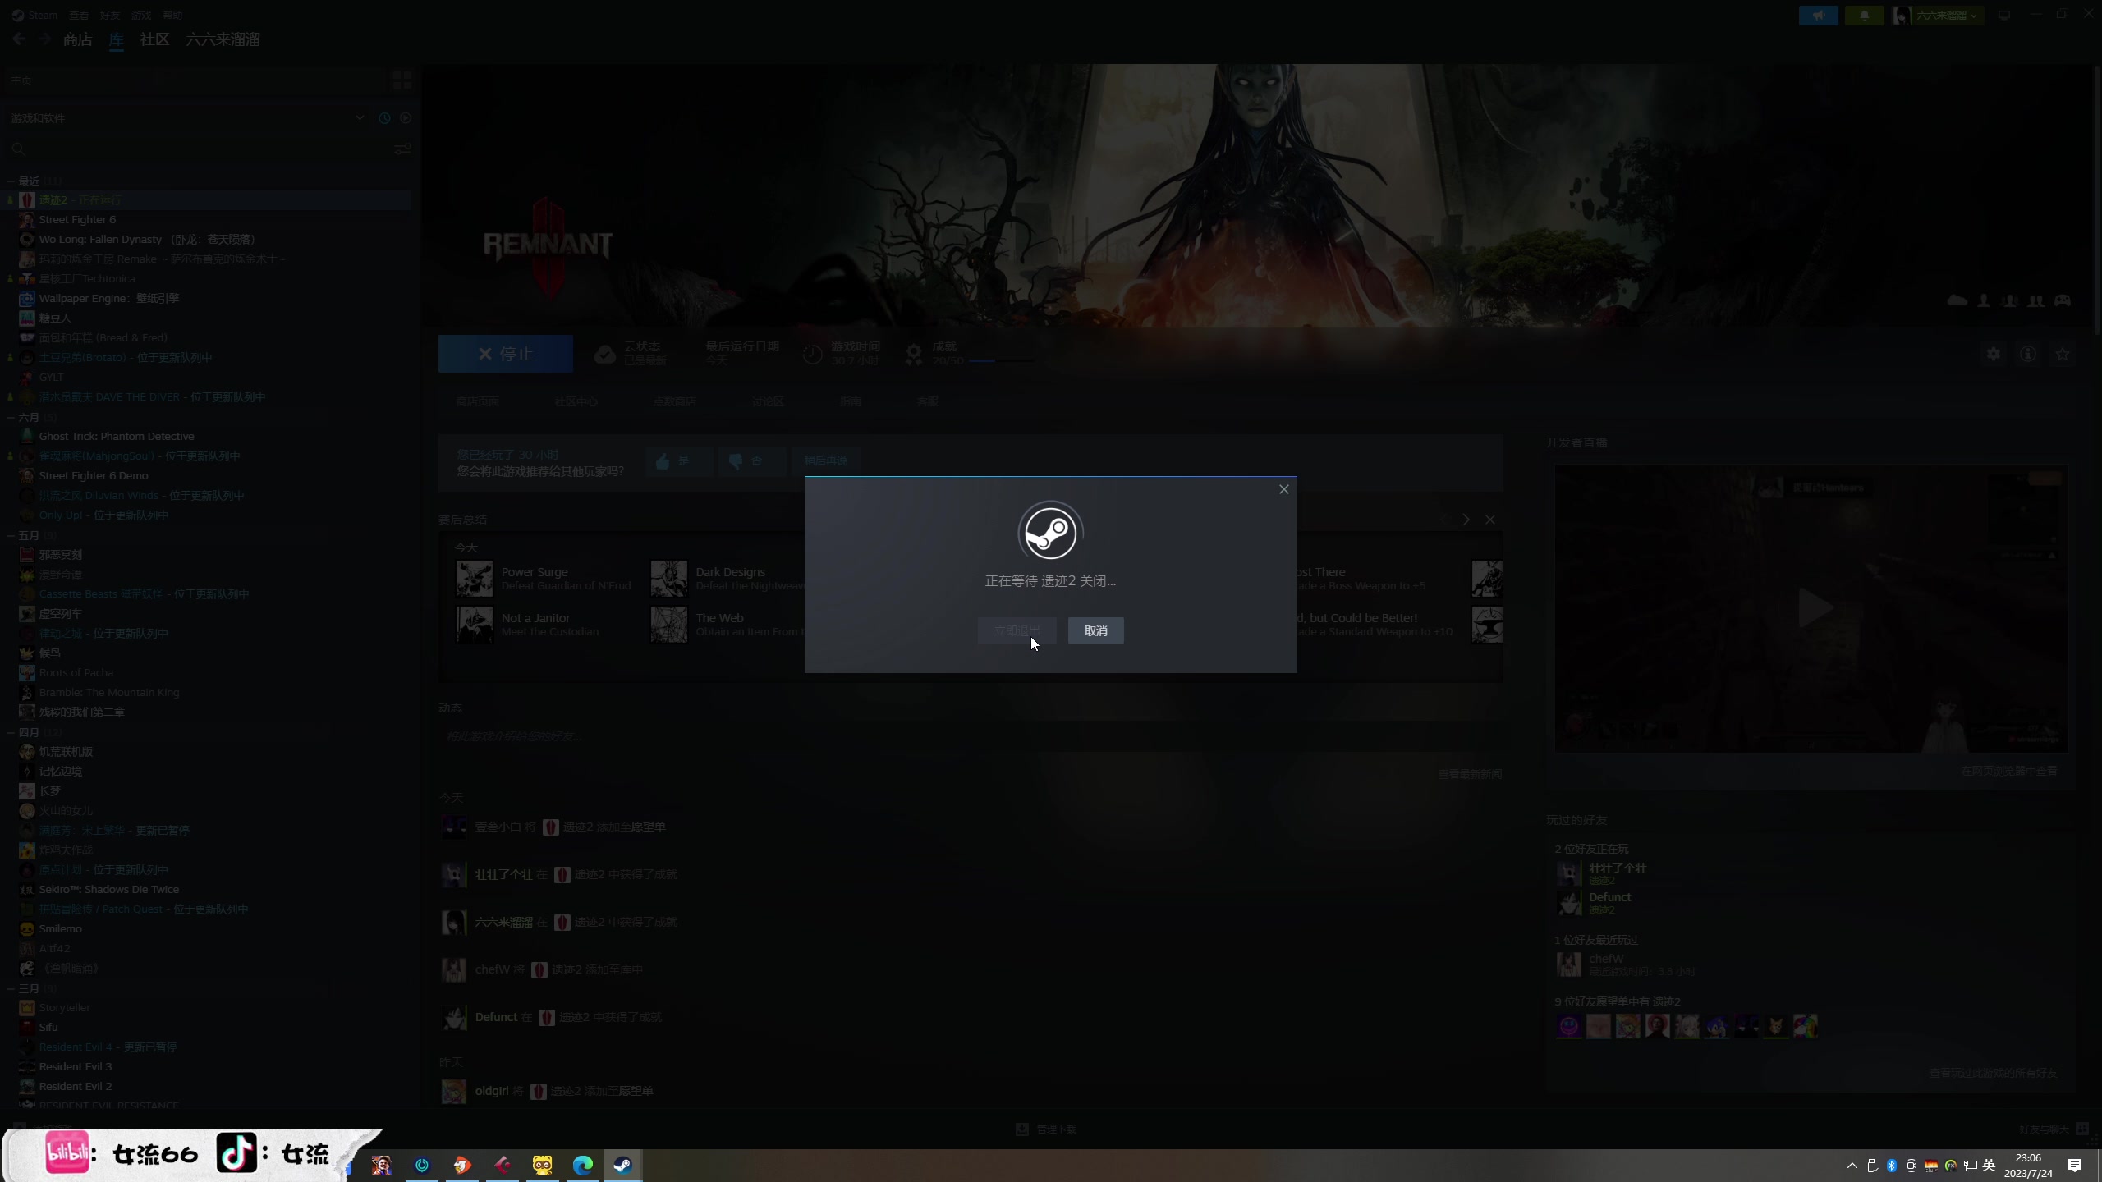Toggle the ready-to-play filter icon
The image size is (2102, 1182).
point(406,118)
